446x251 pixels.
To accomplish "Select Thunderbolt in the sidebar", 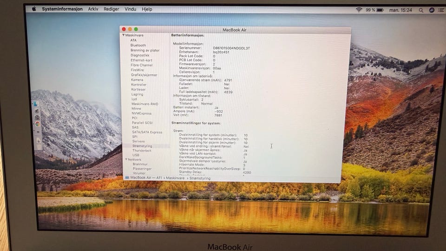I will (x=142, y=151).
